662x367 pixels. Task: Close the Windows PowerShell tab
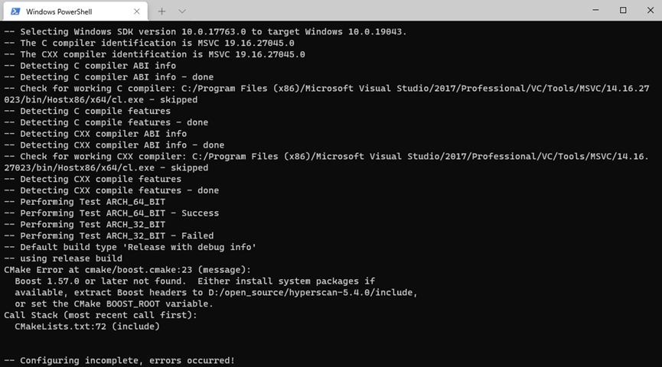(139, 11)
